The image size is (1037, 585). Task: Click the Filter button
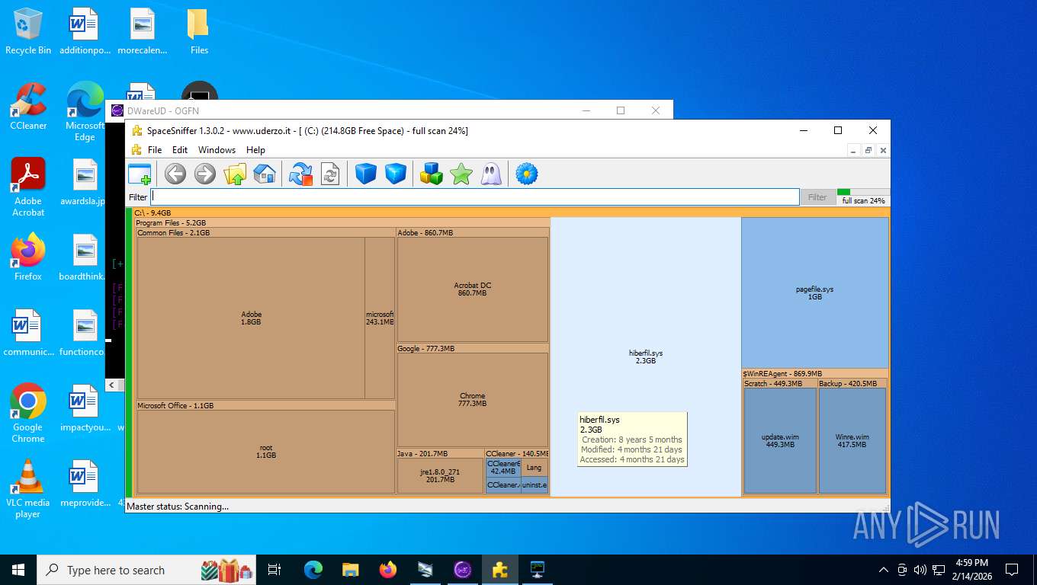(x=817, y=197)
